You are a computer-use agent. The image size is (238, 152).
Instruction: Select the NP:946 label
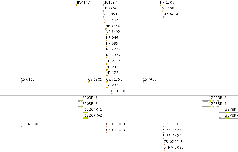pyautogui.click(x=112, y=38)
